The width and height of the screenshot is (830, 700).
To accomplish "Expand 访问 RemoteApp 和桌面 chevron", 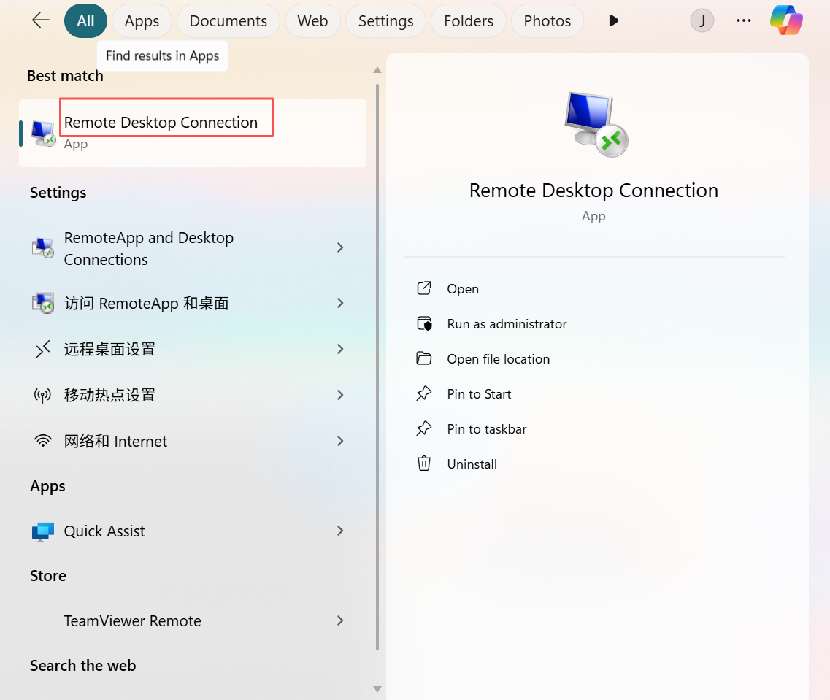I will 340,303.
